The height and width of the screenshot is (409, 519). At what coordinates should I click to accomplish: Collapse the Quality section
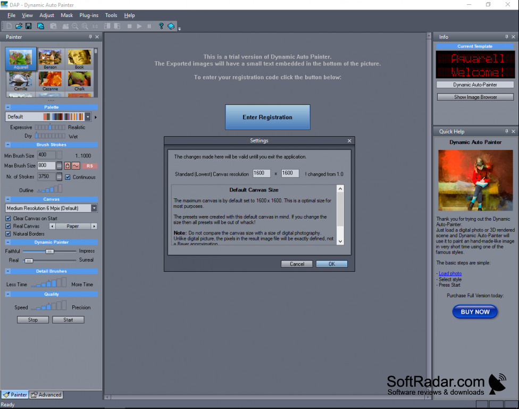(x=8, y=294)
